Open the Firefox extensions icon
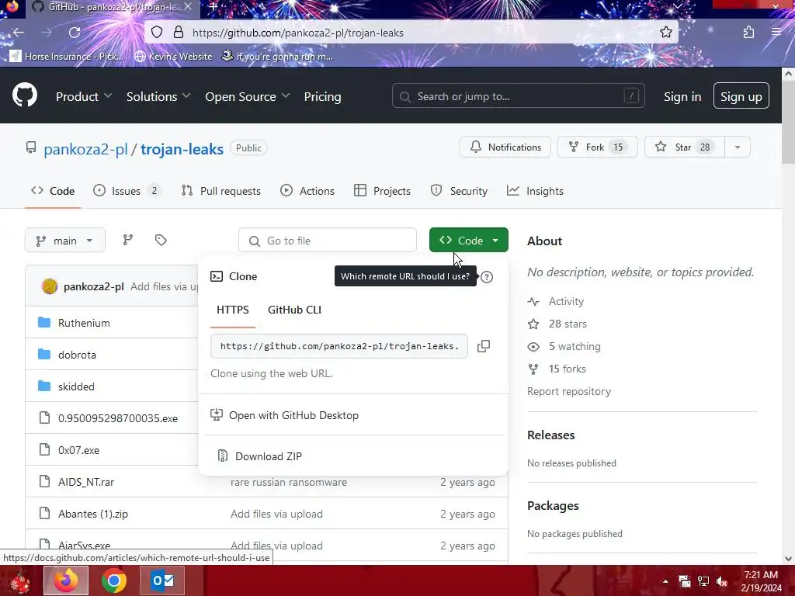 pos(748,33)
